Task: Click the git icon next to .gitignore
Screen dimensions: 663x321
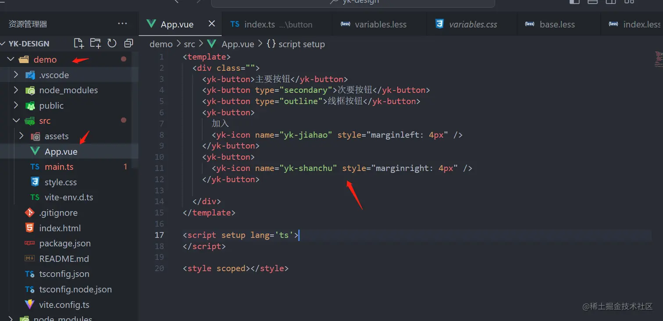Action: click(30, 212)
